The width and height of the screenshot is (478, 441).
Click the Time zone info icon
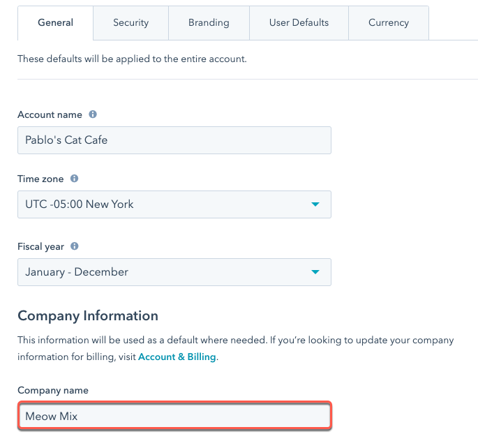pos(75,179)
